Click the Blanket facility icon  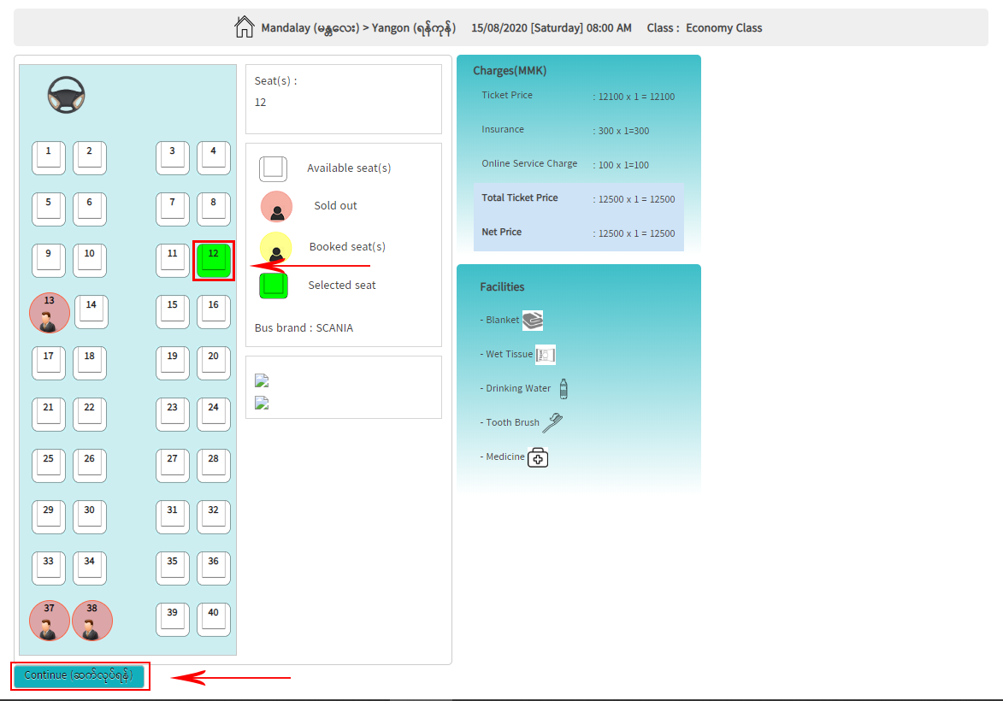[x=533, y=321]
